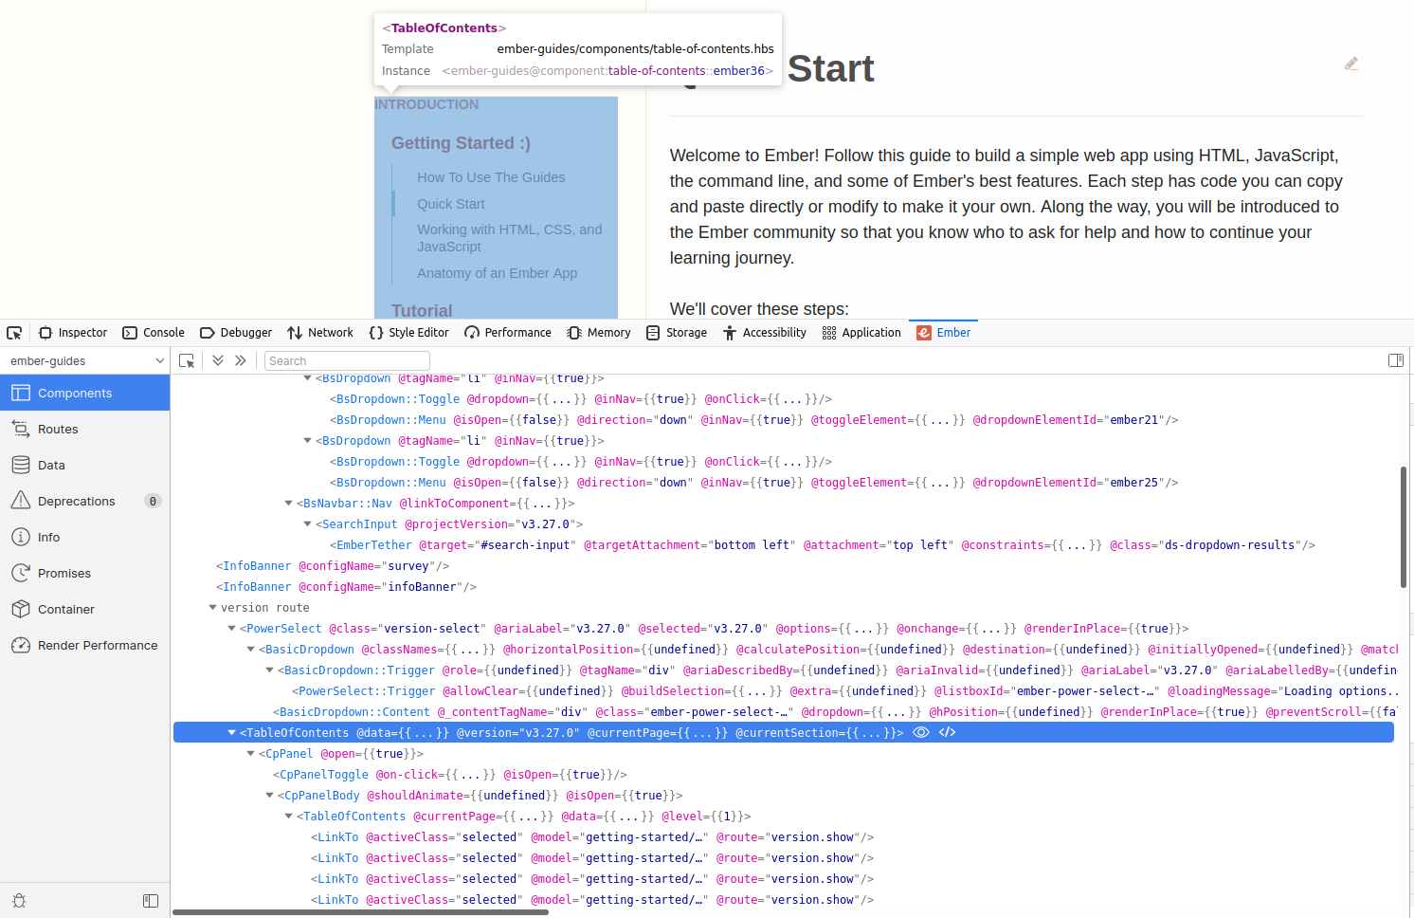Collapse the version route node
Screen dimensions: 1414x918
(x=212, y=607)
